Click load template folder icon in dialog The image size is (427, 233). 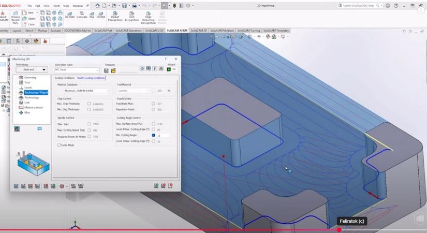point(113,70)
